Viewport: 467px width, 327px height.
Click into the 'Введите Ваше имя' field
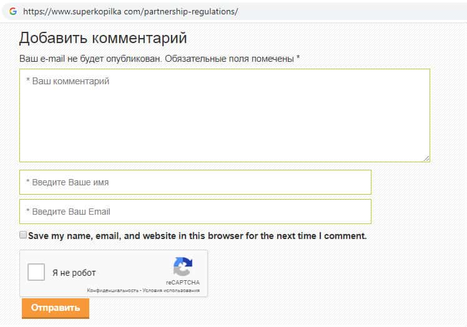195,182
